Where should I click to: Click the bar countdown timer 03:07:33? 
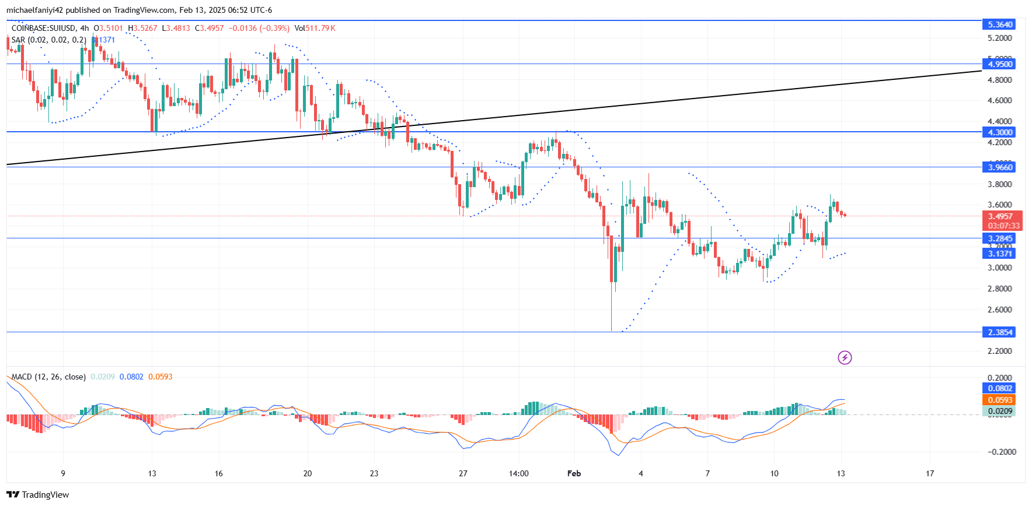pyautogui.click(x=1002, y=226)
